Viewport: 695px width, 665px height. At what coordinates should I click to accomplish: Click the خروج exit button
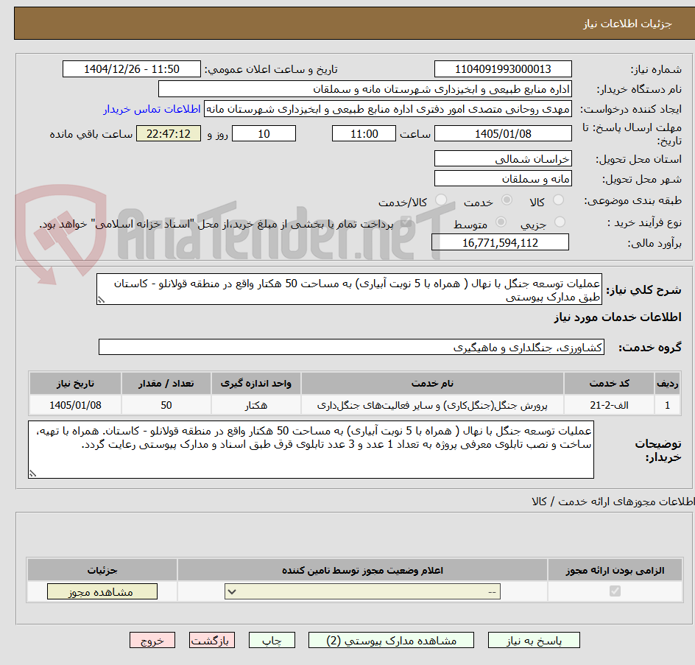coord(152,641)
